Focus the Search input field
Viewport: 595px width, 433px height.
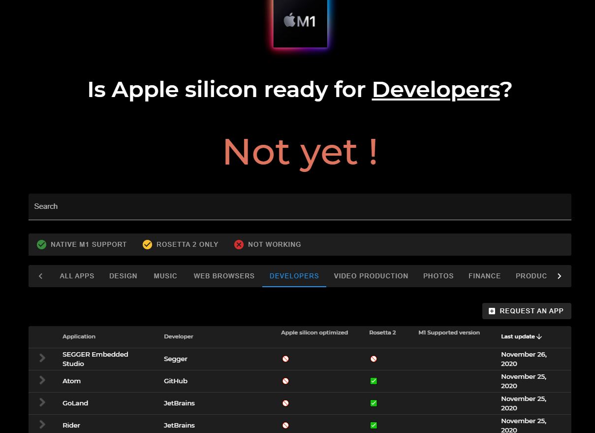pos(300,206)
